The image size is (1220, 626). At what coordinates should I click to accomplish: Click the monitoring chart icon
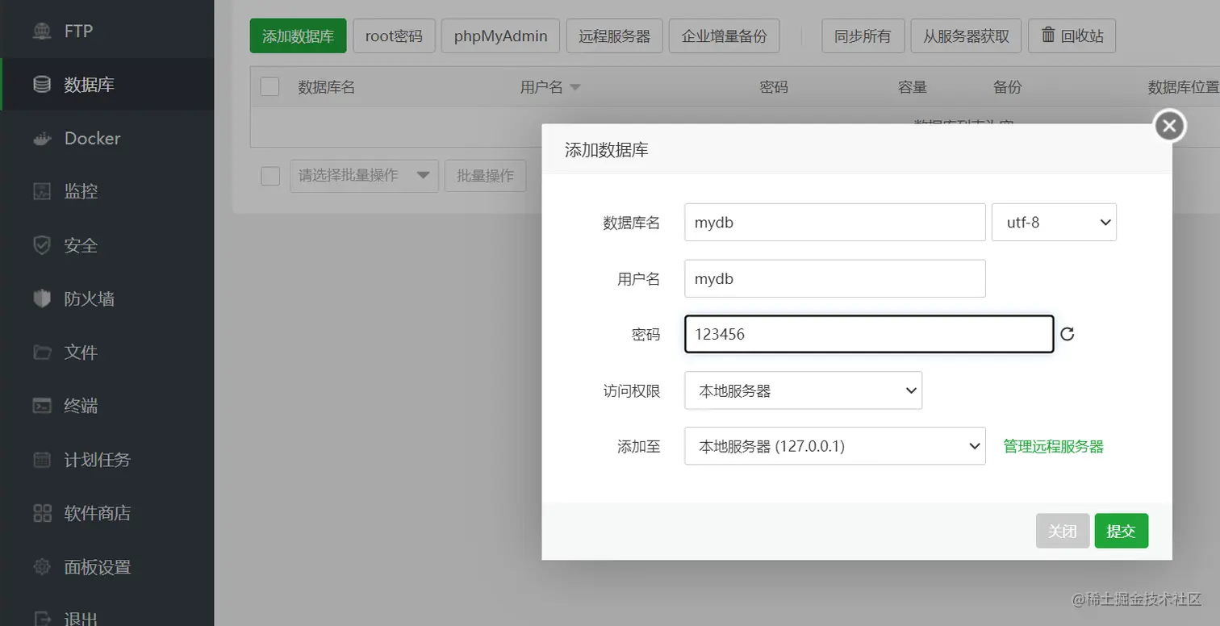pos(42,191)
